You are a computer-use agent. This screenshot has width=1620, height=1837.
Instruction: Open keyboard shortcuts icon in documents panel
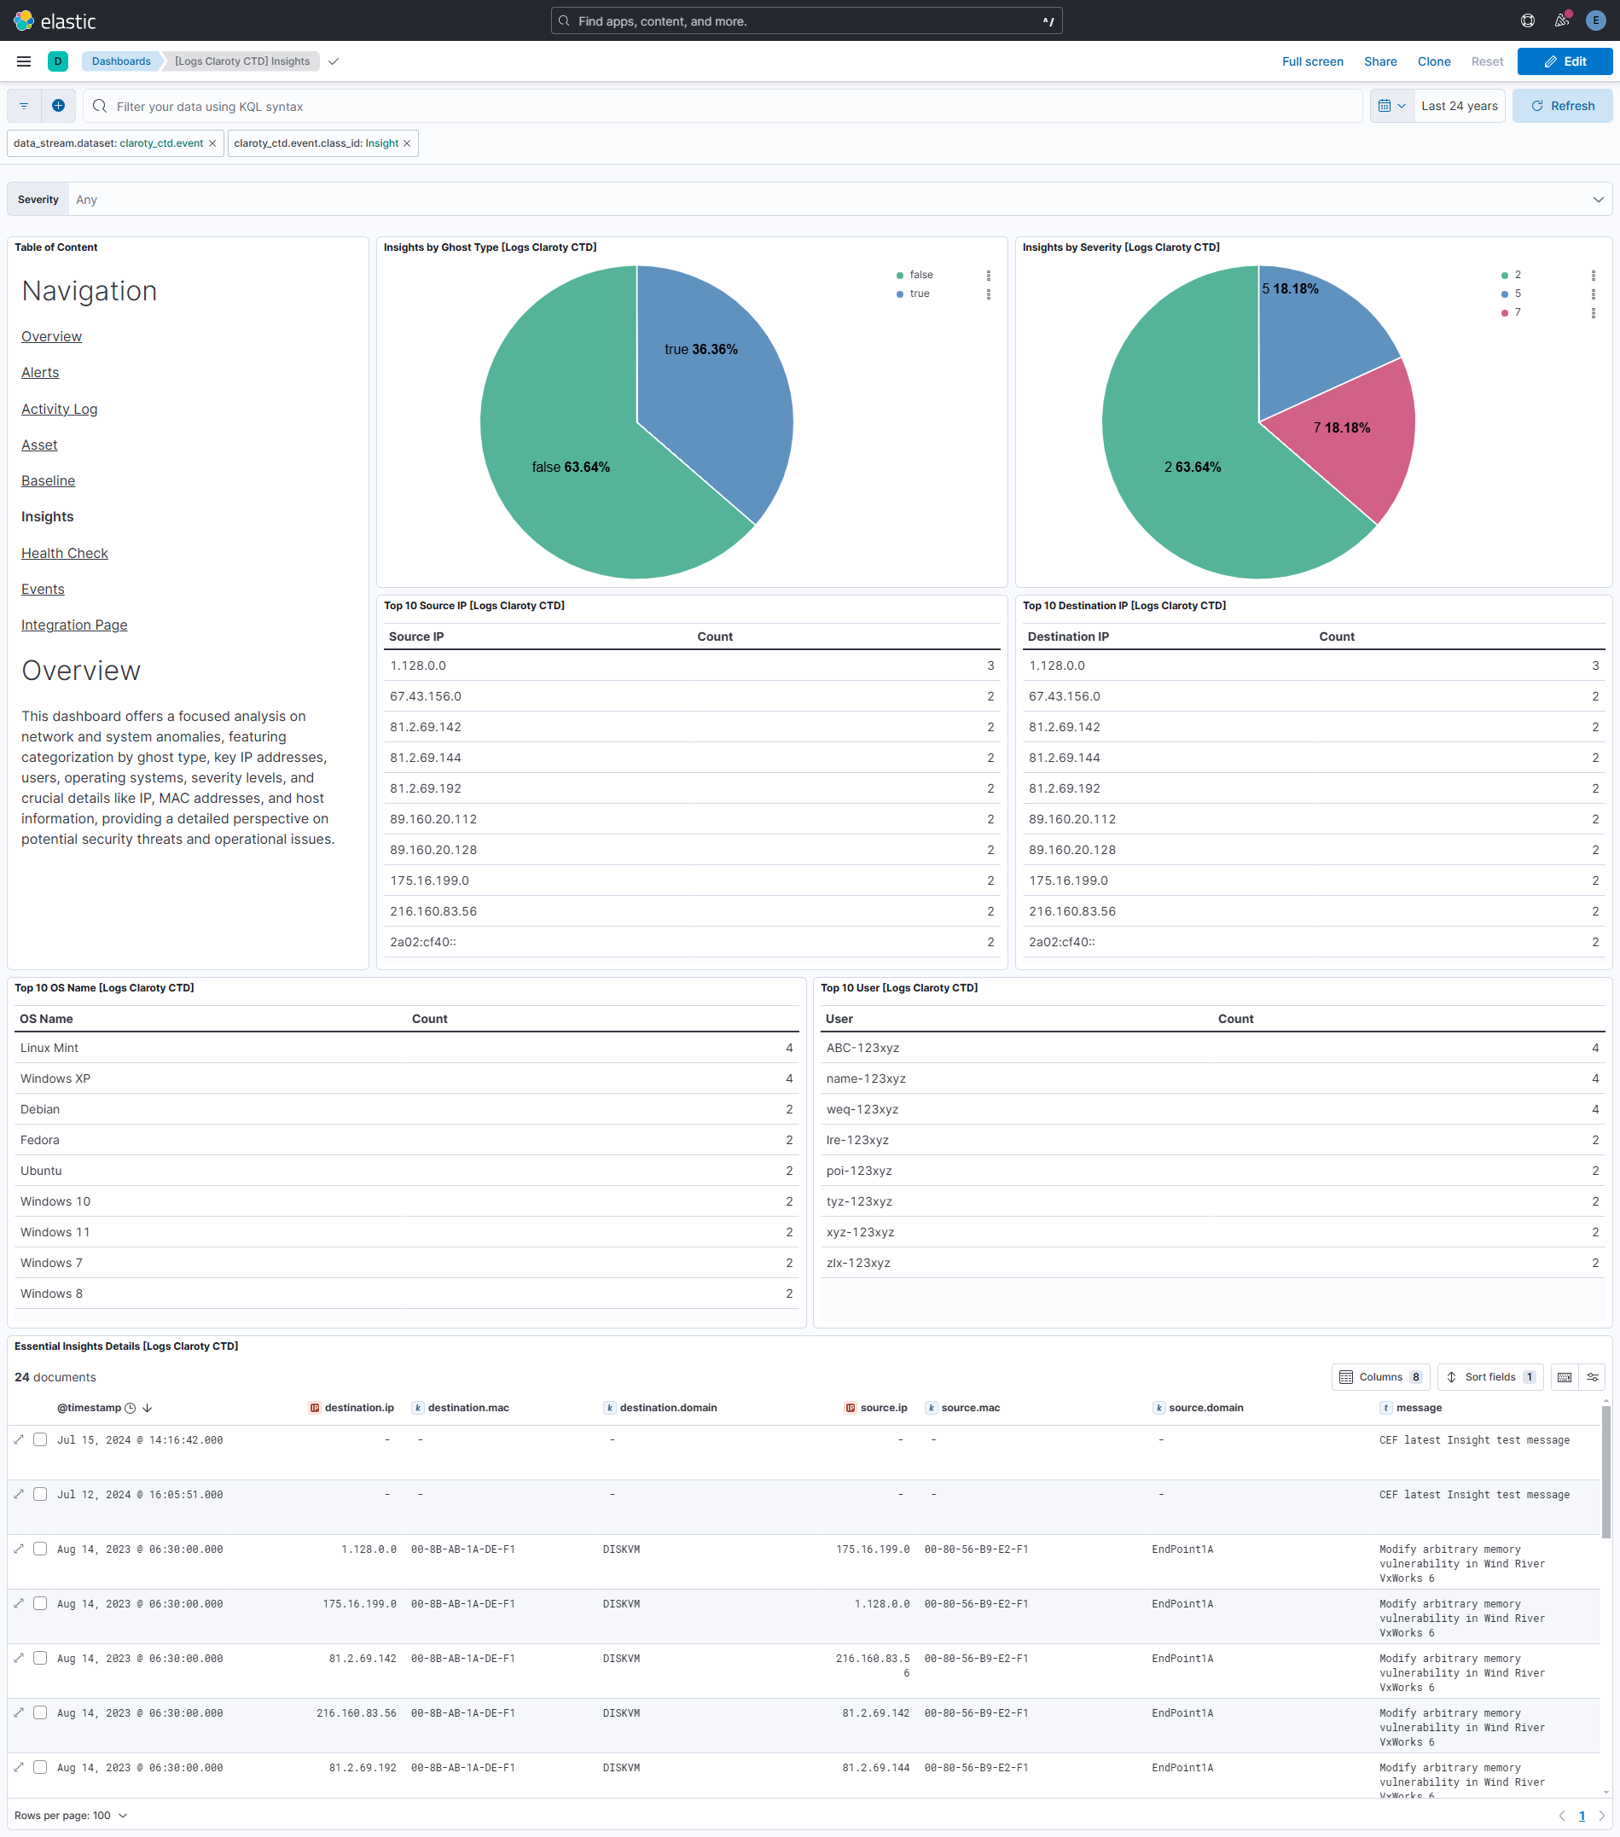coord(1565,1376)
